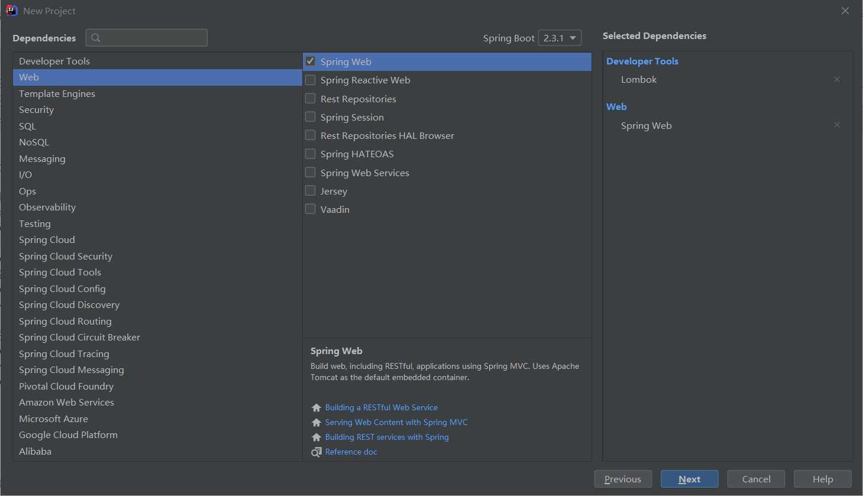Image resolution: width=863 pixels, height=496 pixels.
Task: Open Microsoft Azure category
Action: point(157,419)
